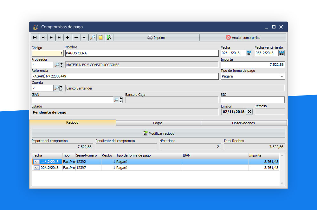Open calendar picker for Fecha field
The image size is (317, 210).
249,53
